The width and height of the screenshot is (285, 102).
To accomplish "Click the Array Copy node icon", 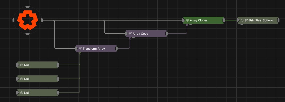I will [x=130, y=34].
